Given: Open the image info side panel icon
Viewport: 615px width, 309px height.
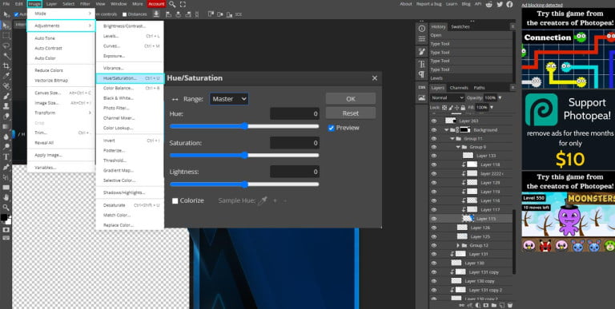Looking at the screenshot, I should pos(422,97).
